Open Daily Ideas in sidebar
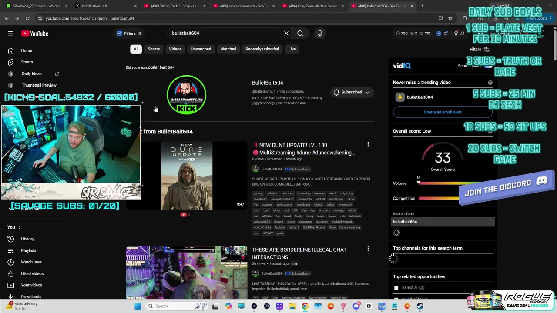 click(x=32, y=74)
